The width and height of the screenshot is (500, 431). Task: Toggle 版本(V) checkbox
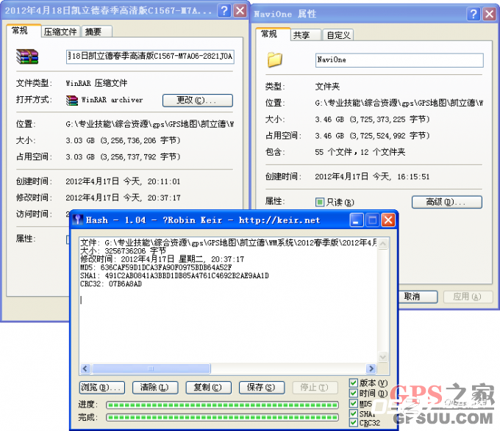tap(354, 383)
